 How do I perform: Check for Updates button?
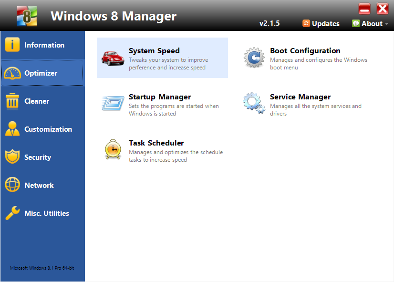321,23
